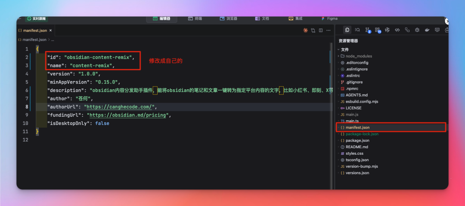Click the "苍何" author value
The width and height of the screenshot is (465, 206).
pyautogui.click(x=83, y=99)
